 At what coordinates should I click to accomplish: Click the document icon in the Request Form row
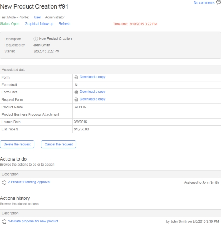click(x=76, y=99)
